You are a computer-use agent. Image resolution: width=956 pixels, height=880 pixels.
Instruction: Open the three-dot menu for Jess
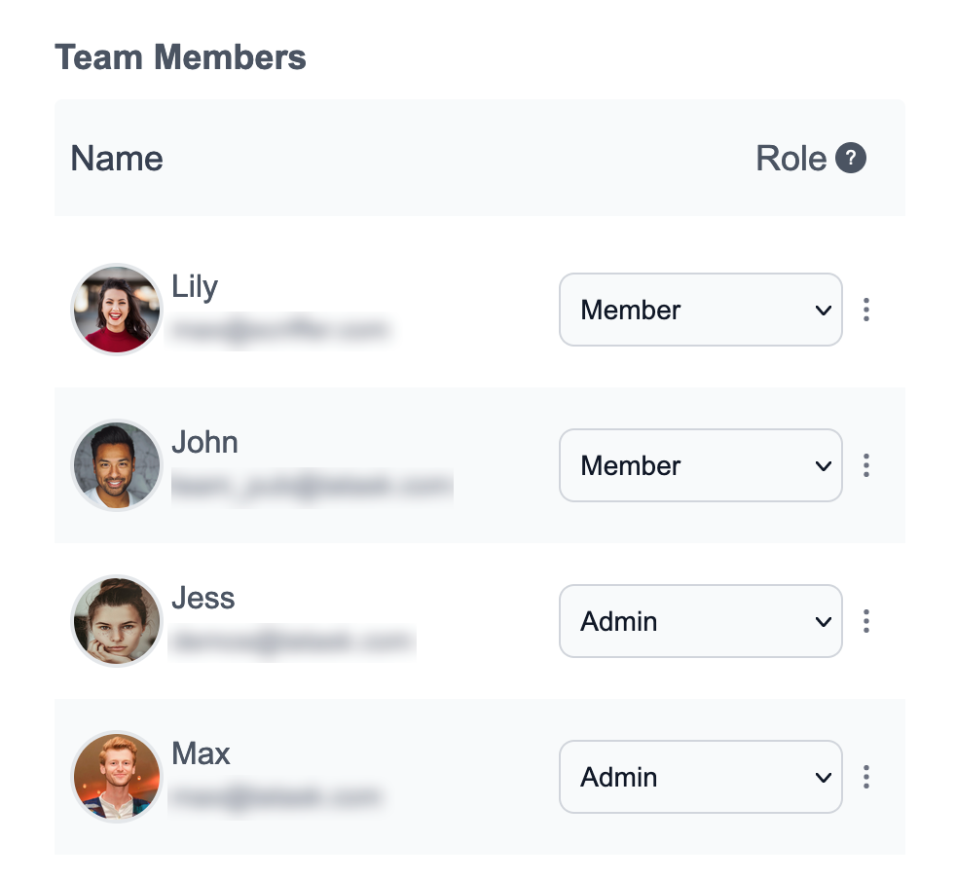(865, 621)
